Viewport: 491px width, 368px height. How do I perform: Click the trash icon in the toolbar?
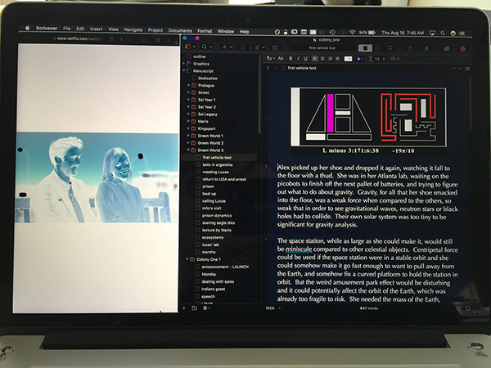tap(243, 47)
